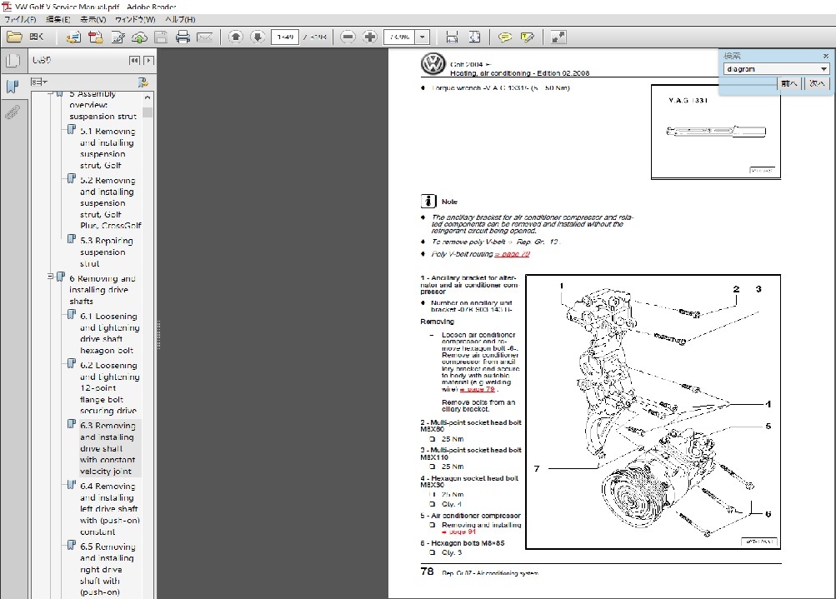The height and width of the screenshot is (599, 836).
Task: Send the file by email icon
Action: pos(205,37)
